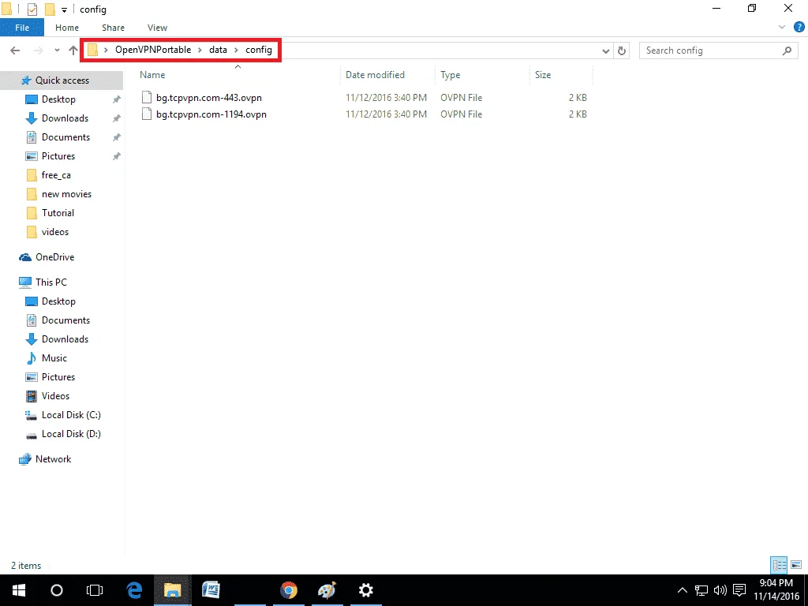Open the Windows Start menu
The image size is (808, 606).
(x=19, y=590)
